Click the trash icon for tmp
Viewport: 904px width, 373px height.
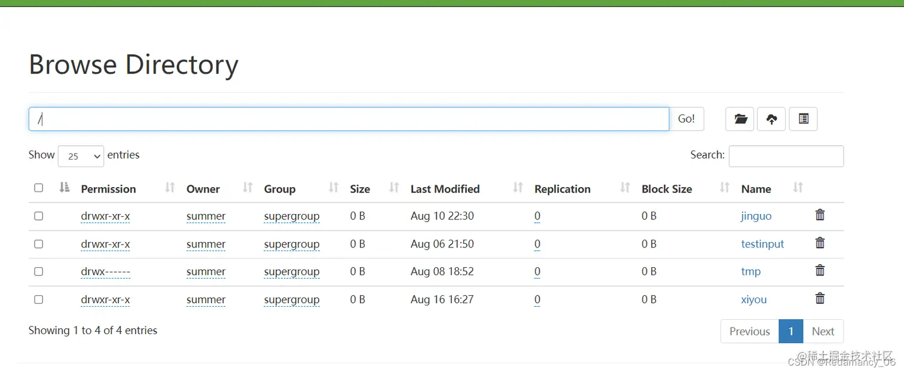820,271
